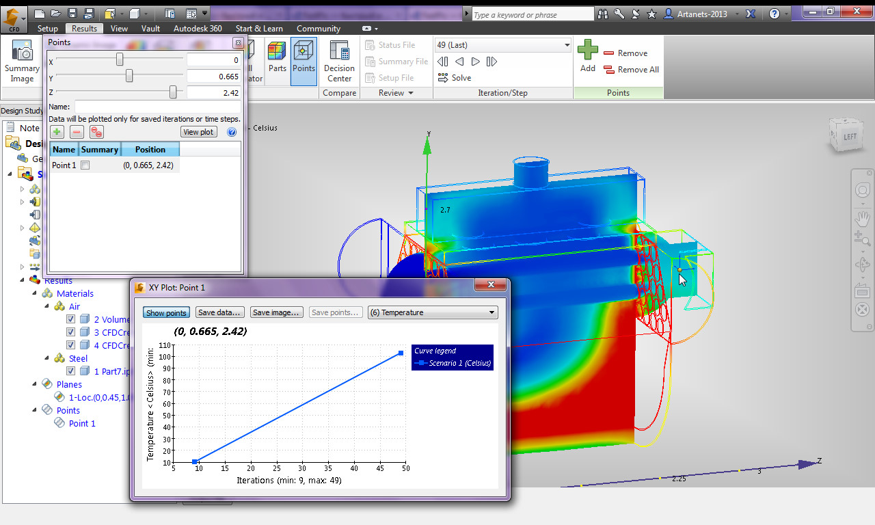Open the iteration dropdown showing 49 (Last)

tap(502, 45)
